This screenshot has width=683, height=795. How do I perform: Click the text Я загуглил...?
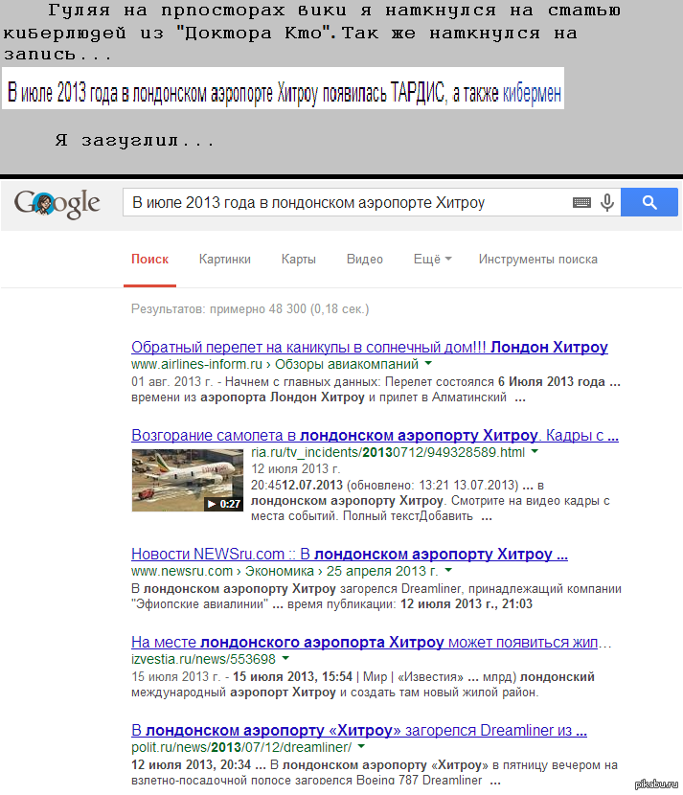135,141
